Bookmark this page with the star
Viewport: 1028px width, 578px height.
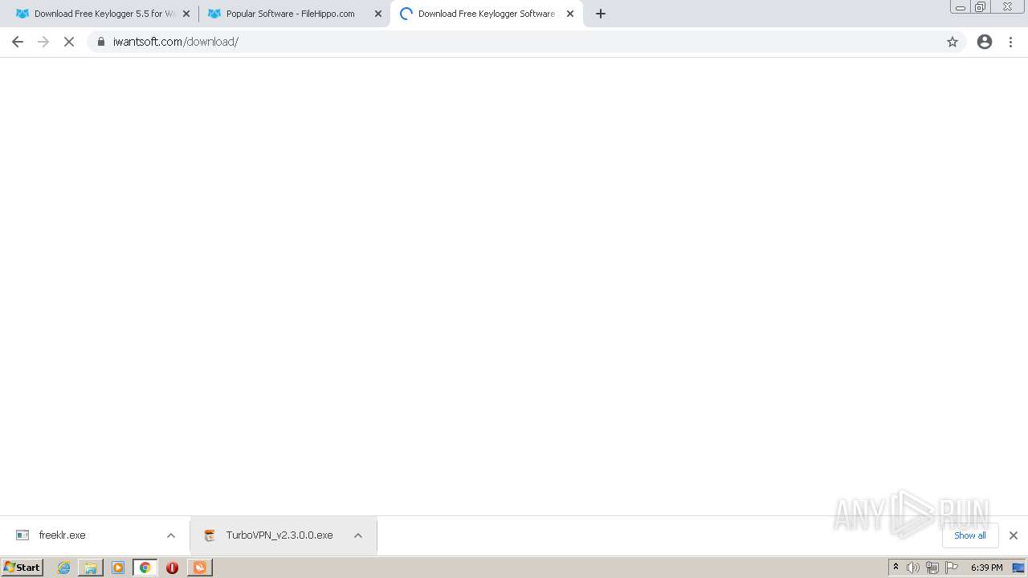click(x=953, y=42)
